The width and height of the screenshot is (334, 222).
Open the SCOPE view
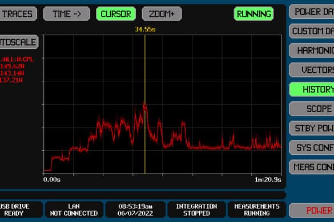click(312, 109)
